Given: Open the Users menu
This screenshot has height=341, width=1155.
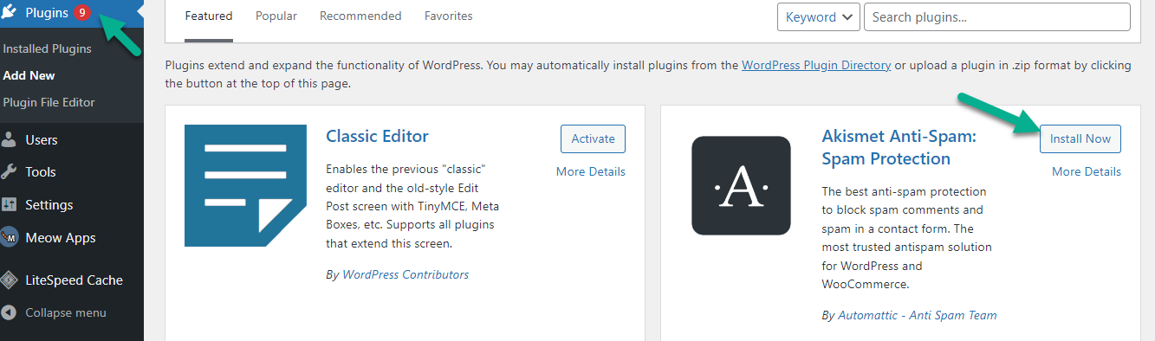Looking at the screenshot, I should pyautogui.click(x=42, y=140).
